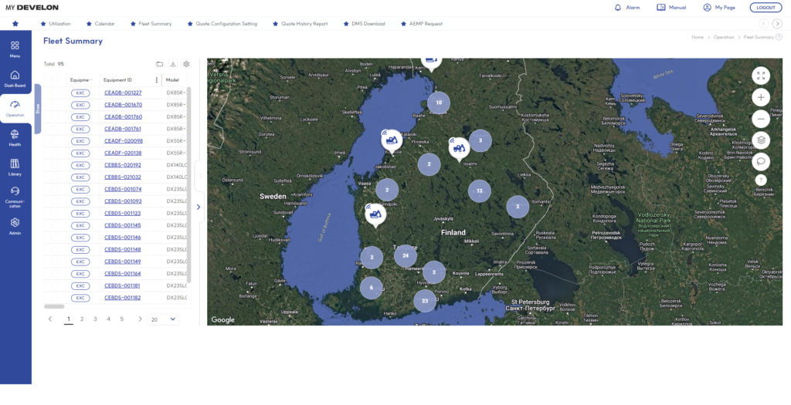
Task: Open Library section in sidebar
Action: [15, 167]
